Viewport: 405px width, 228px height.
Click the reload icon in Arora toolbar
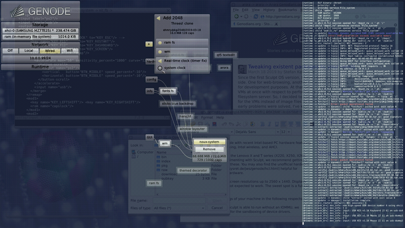[x=256, y=16]
